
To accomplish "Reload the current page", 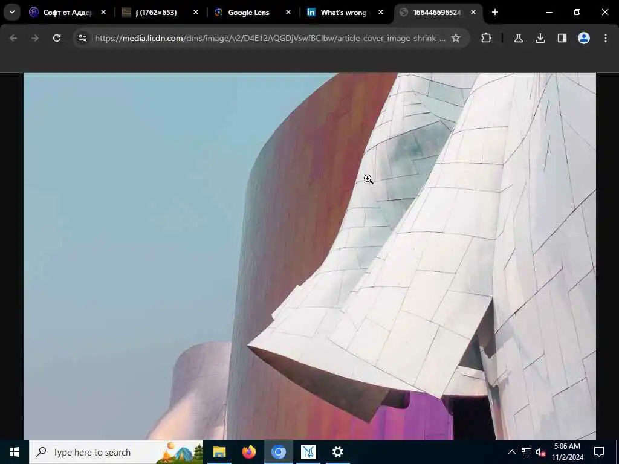I will (x=57, y=38).
